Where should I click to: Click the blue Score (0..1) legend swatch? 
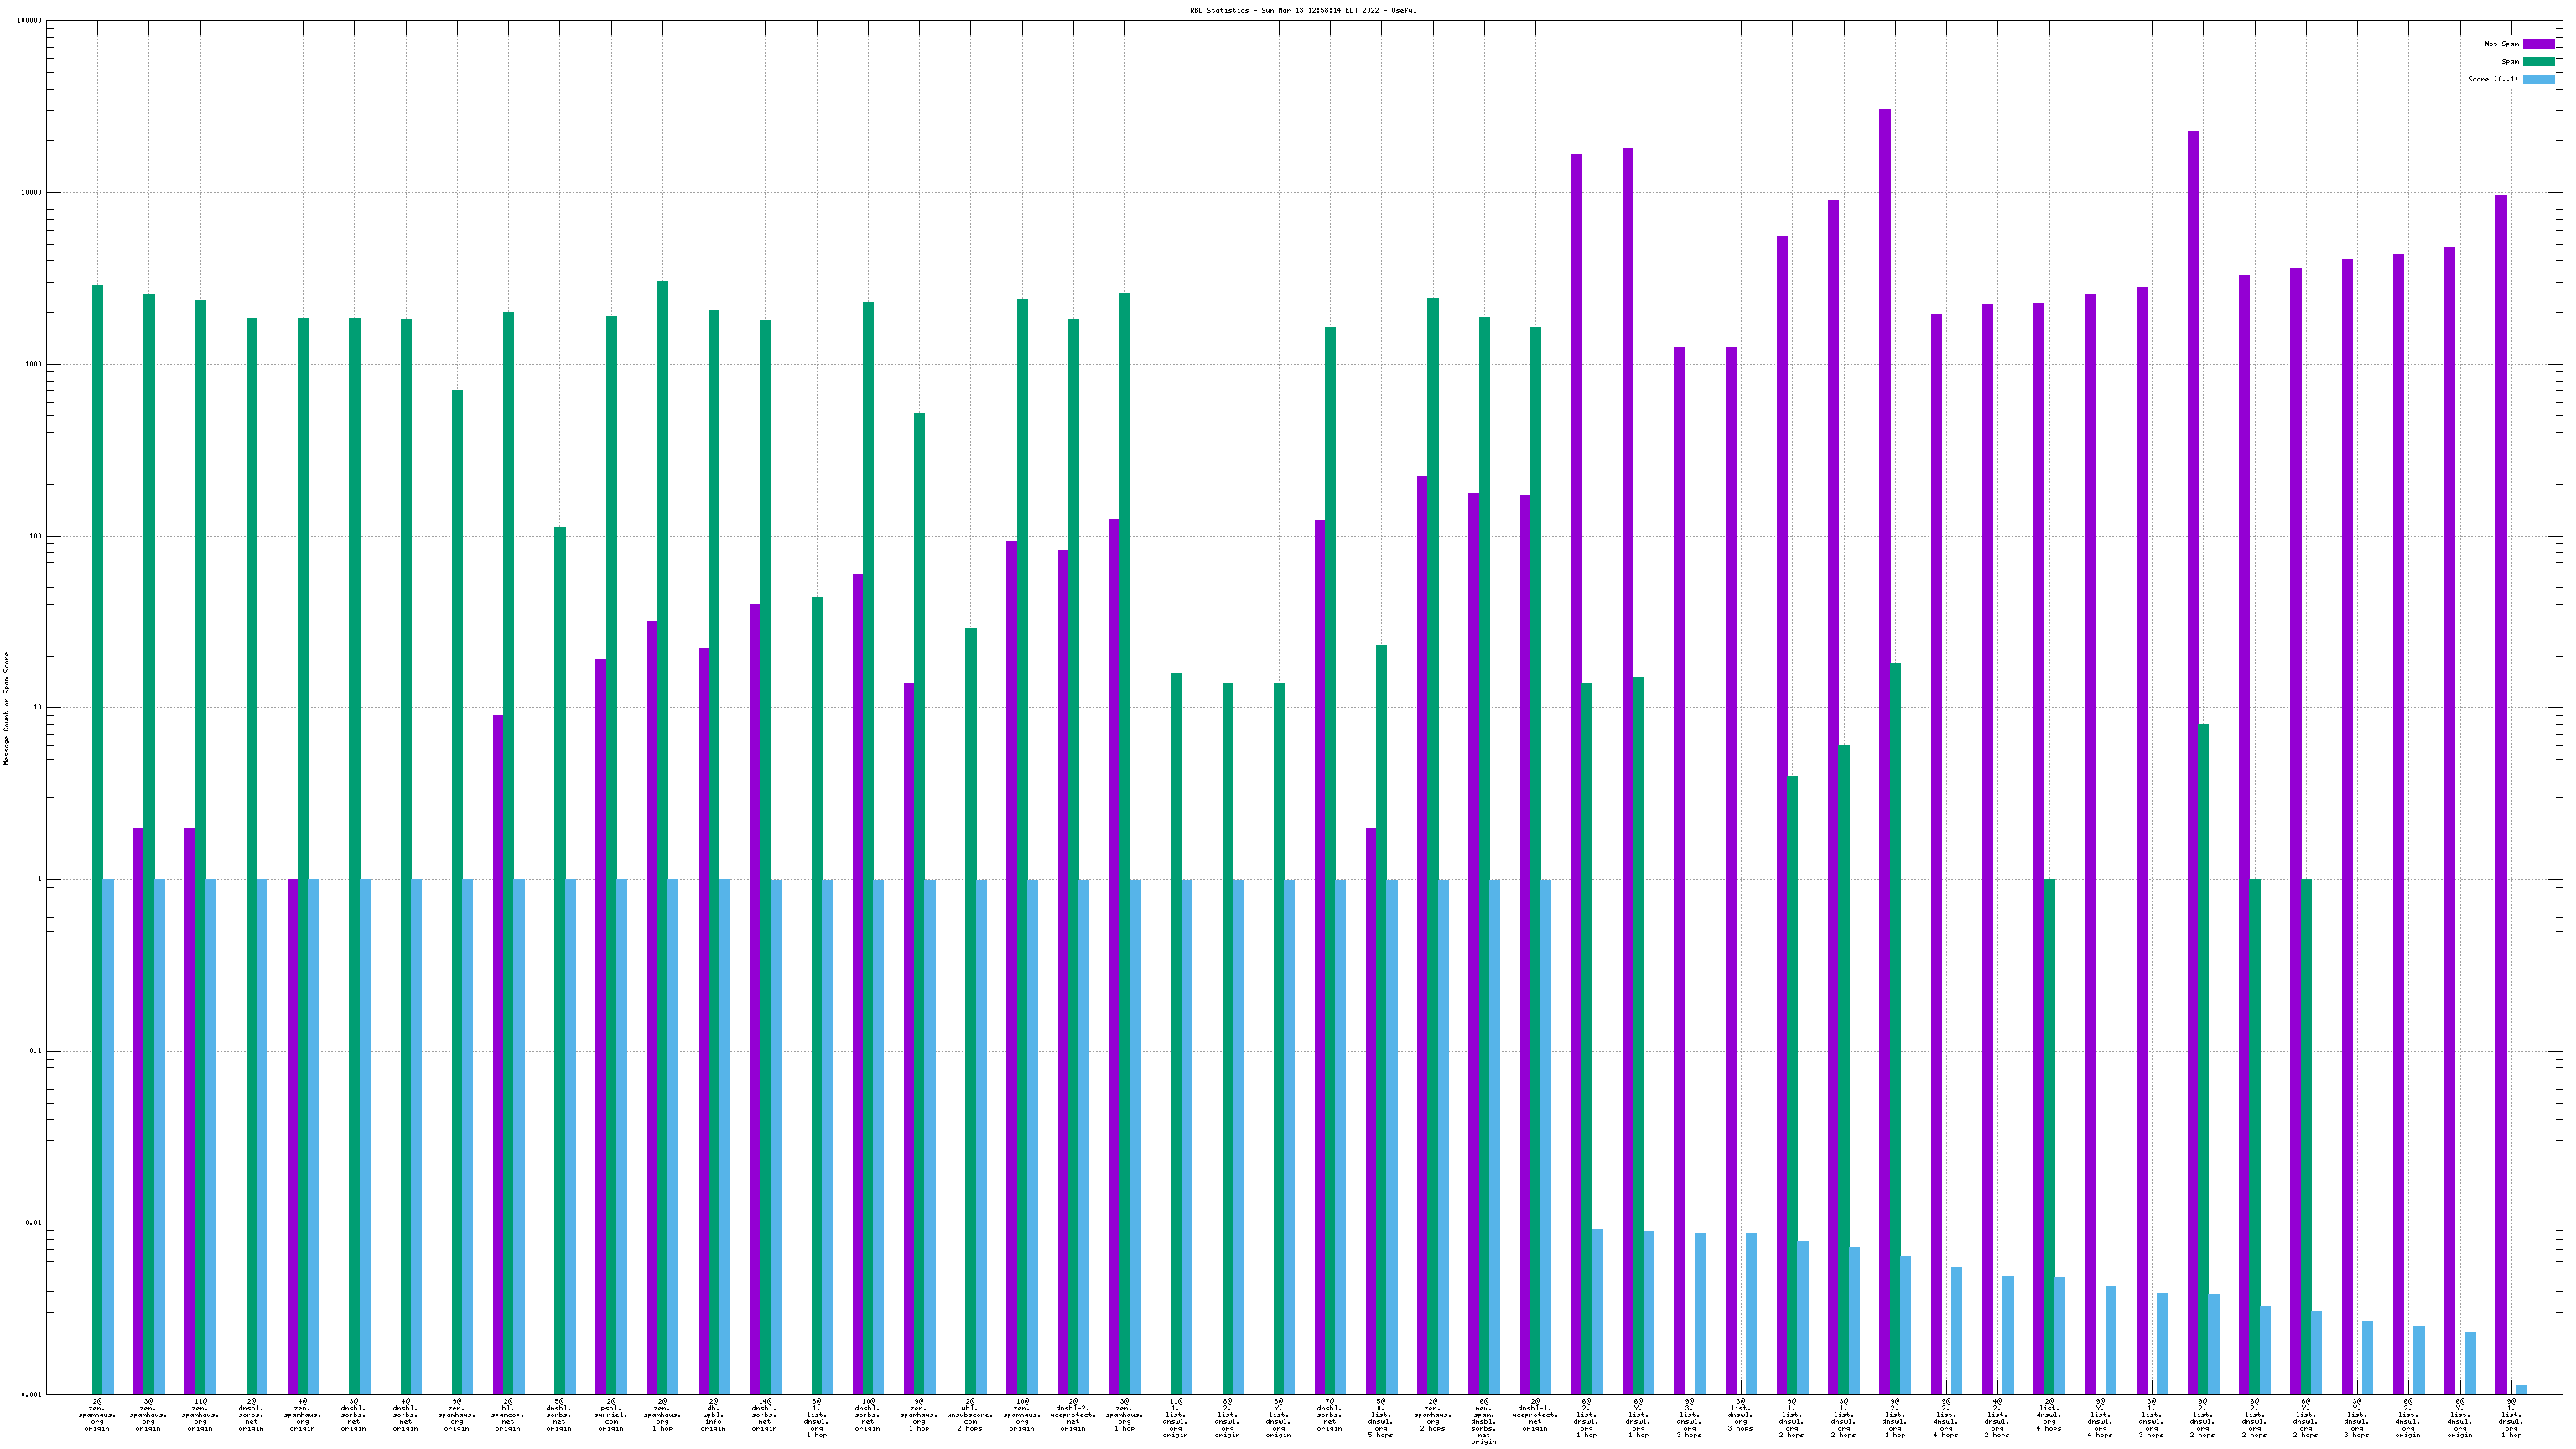pyautogui.click(x=2538, y=79)
